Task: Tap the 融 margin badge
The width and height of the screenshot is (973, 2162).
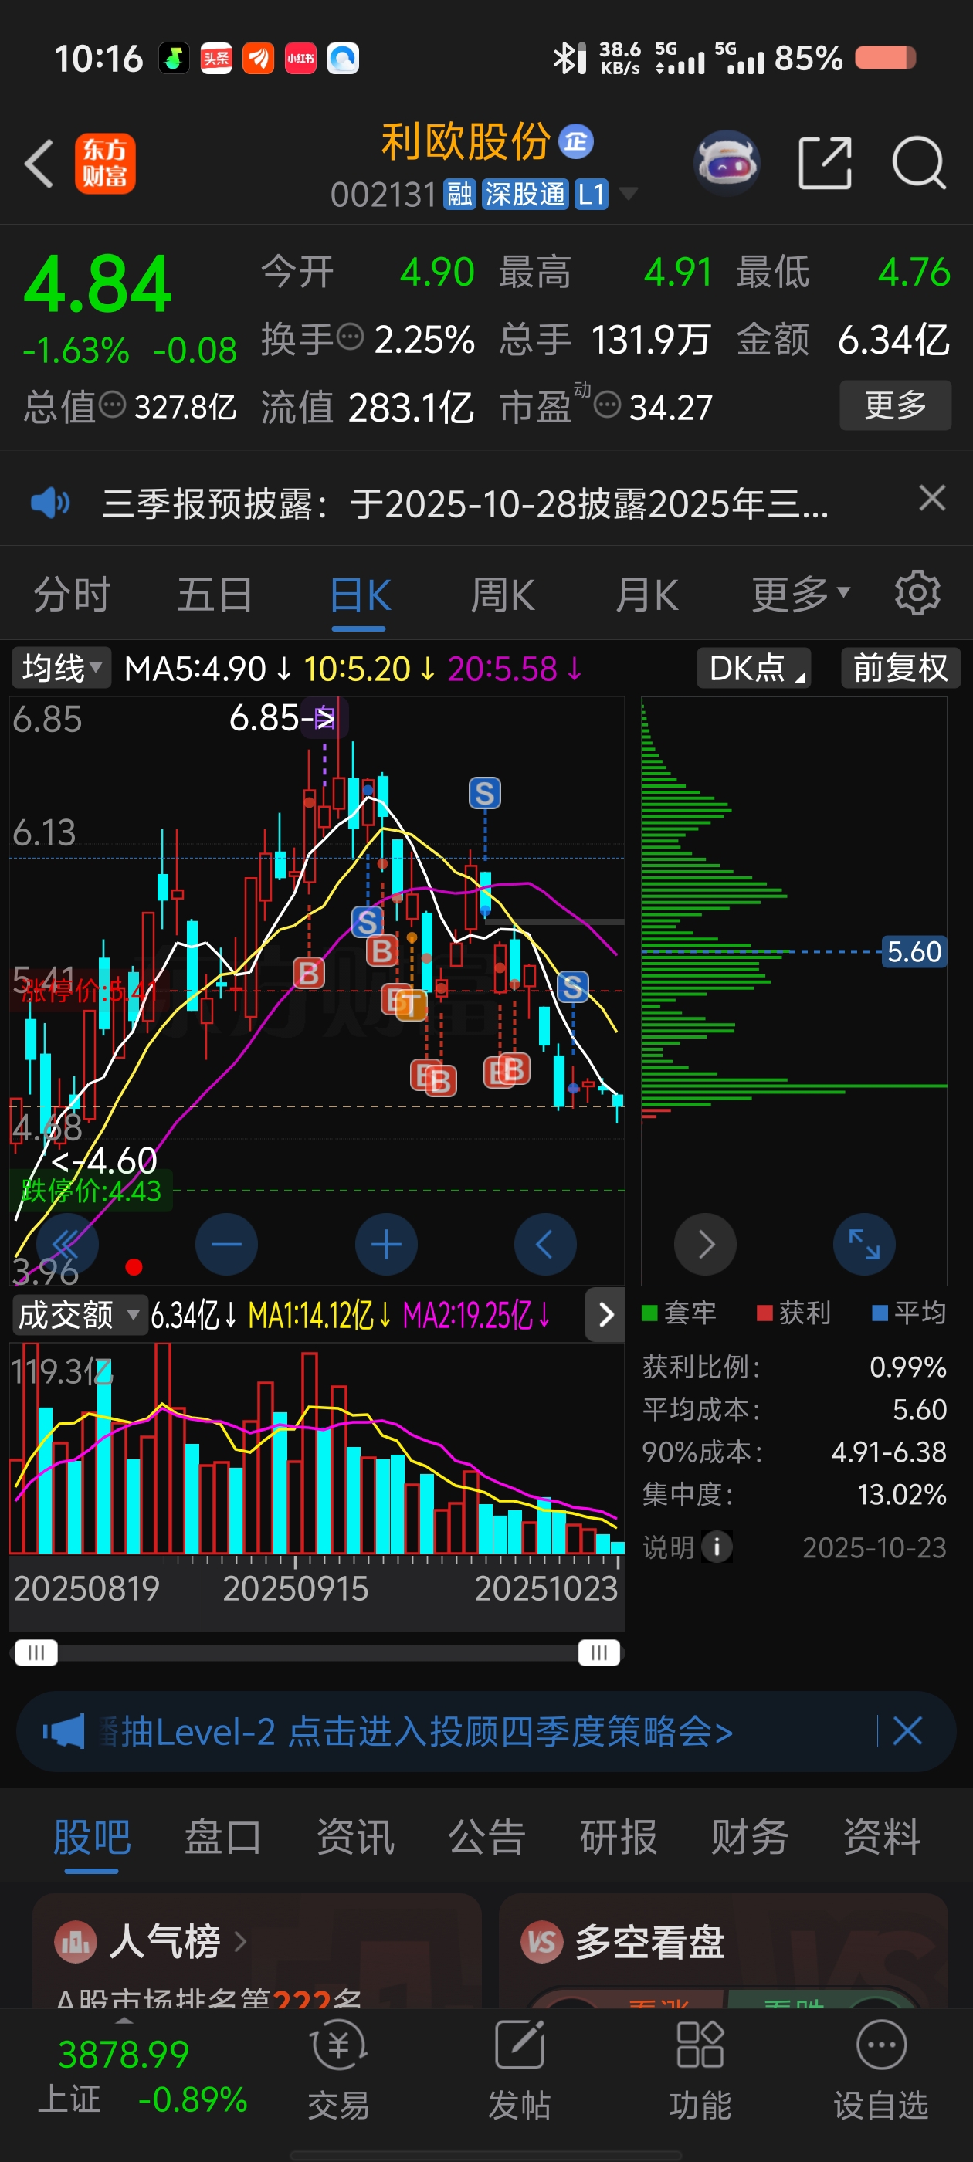Action: tap(459, 195)
